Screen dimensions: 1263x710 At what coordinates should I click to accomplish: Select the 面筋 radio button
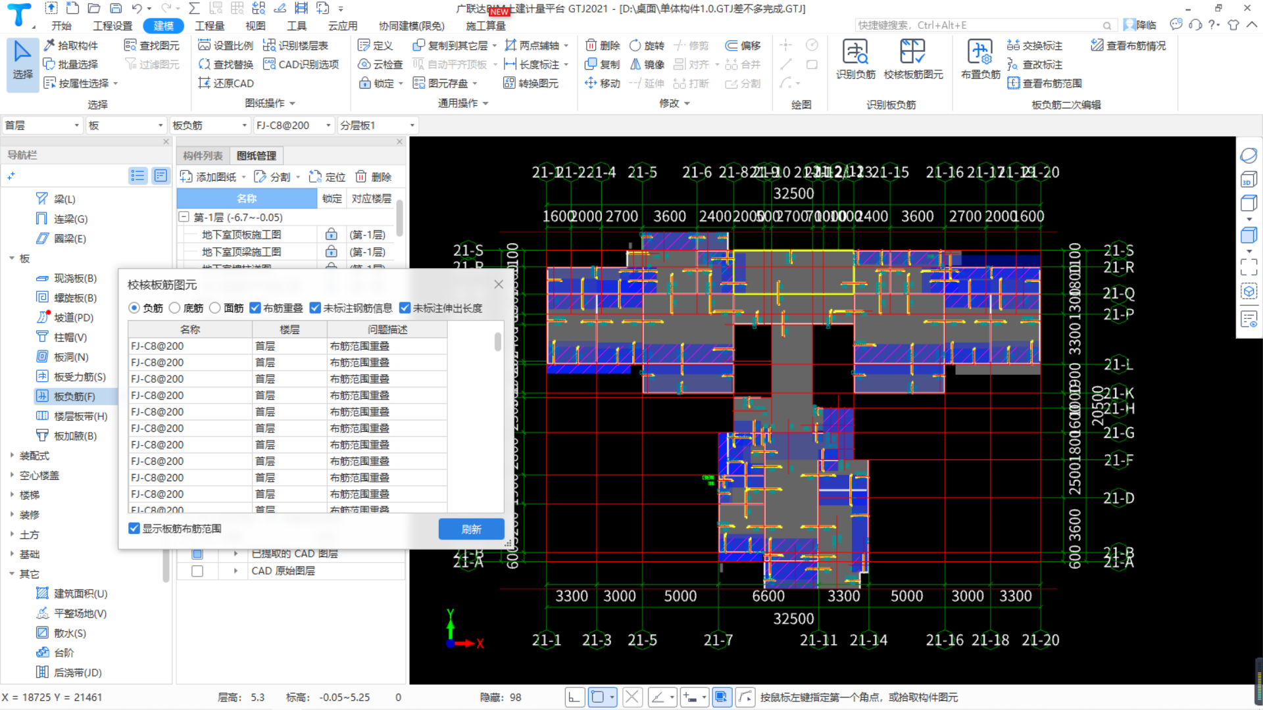click(x=215, y=308)
